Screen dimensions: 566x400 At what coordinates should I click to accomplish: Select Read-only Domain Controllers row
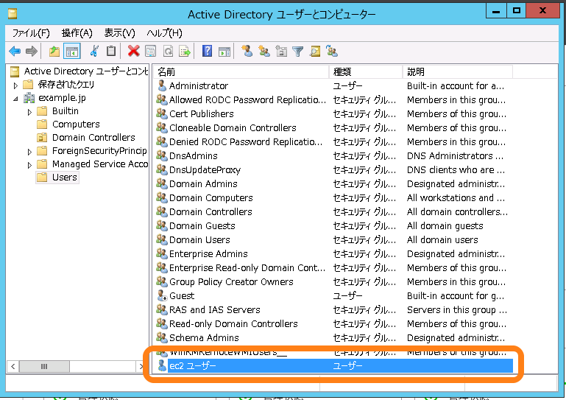334,324
